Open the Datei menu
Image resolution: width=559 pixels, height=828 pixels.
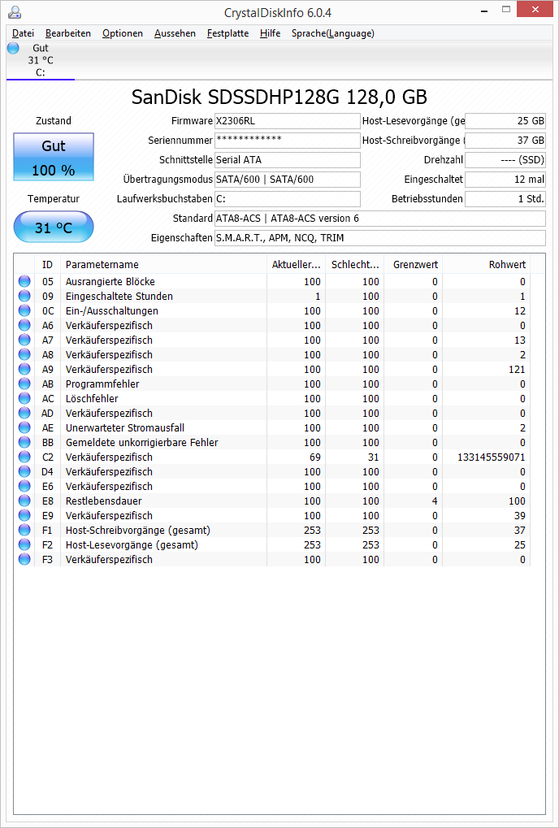(23, 33)
